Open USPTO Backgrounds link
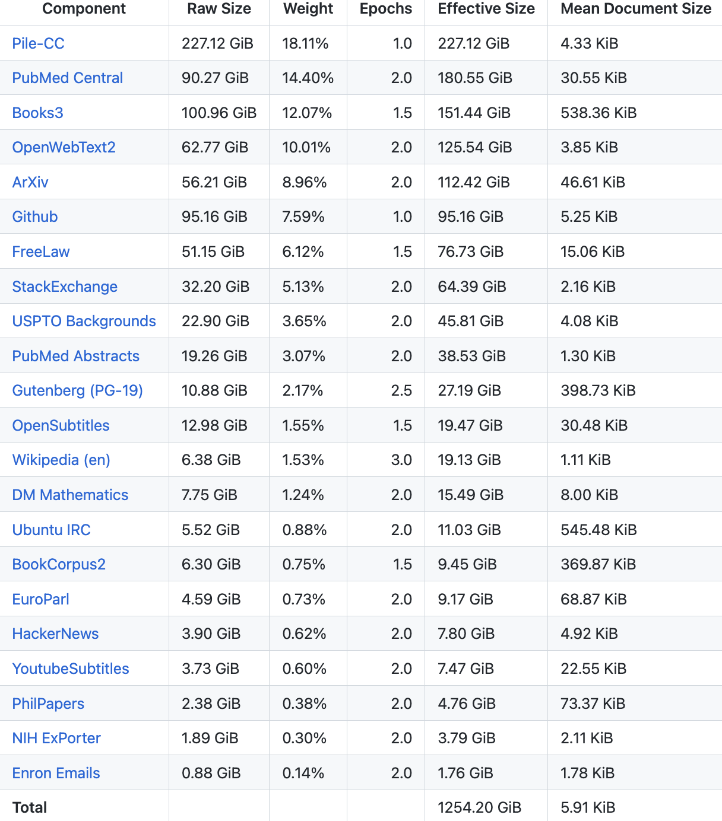Image resolution: width=722 pixels, height=821 pixels. (84, 321)
